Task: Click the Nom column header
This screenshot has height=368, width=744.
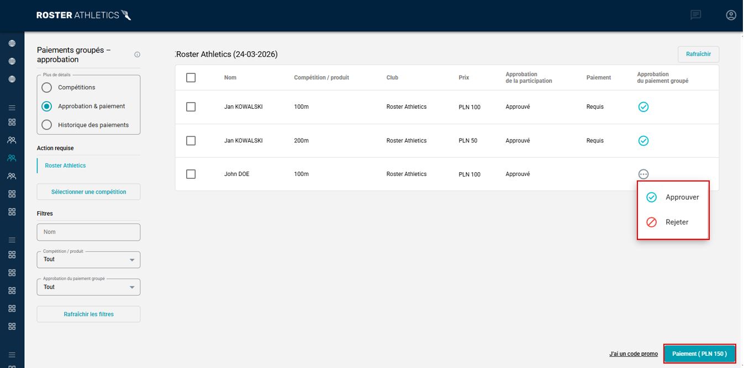Action: 230,78
